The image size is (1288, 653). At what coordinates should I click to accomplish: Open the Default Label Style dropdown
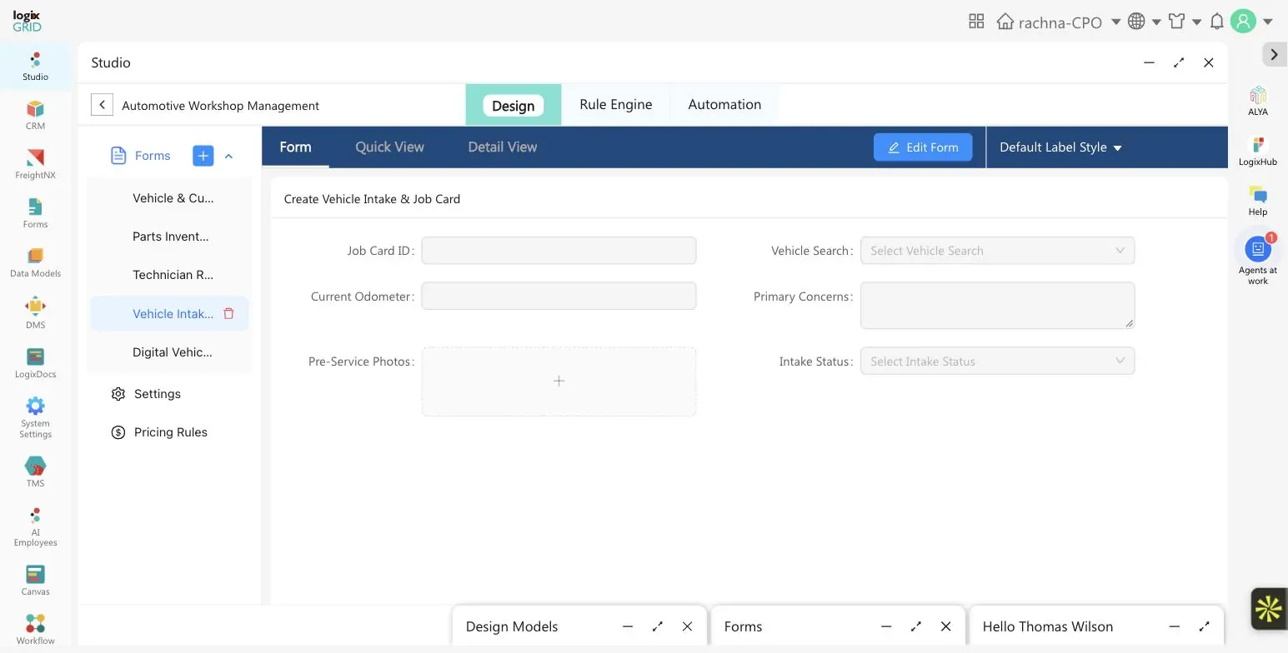(1060, 147)
